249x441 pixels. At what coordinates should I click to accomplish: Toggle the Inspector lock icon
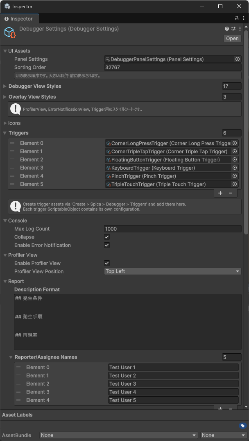click(x=237, y=18)
